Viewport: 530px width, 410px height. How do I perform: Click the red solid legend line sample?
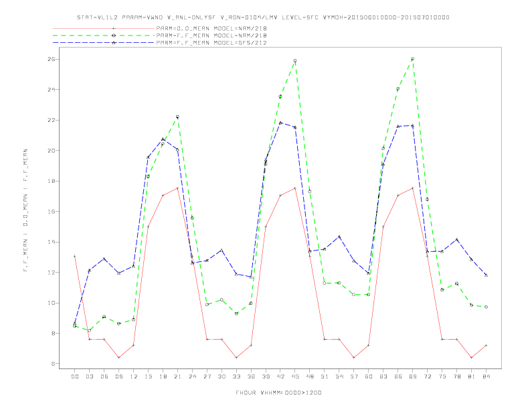click(x=104, y=28)
